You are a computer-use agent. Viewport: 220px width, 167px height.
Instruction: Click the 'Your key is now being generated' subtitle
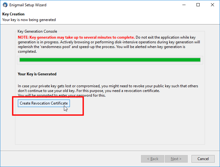click(x=29, y=20)
